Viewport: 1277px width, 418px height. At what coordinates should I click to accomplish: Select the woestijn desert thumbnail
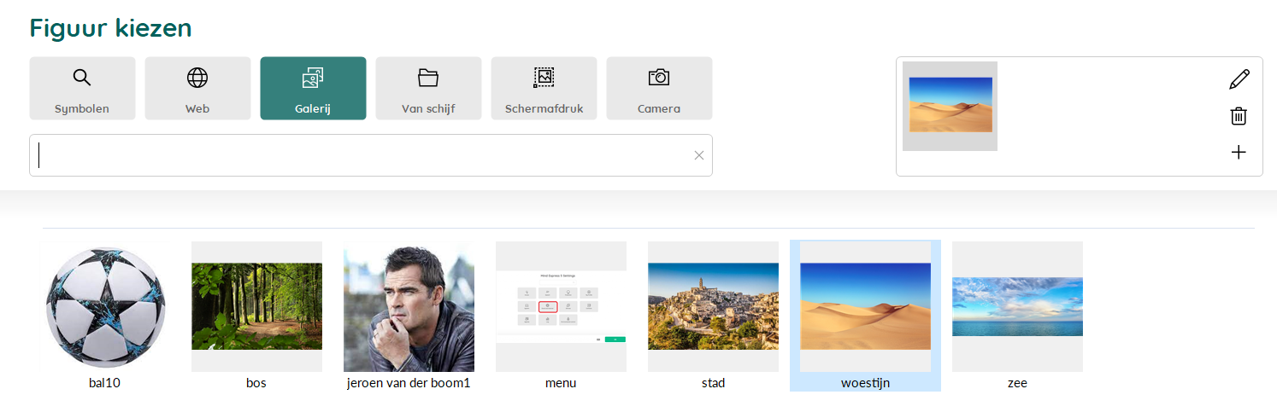click(865, 316)
